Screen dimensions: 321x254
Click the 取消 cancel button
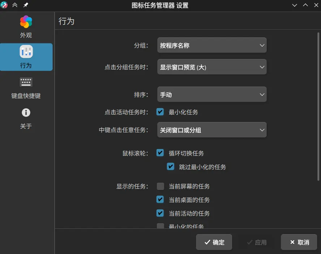click(x=299, y=242)
